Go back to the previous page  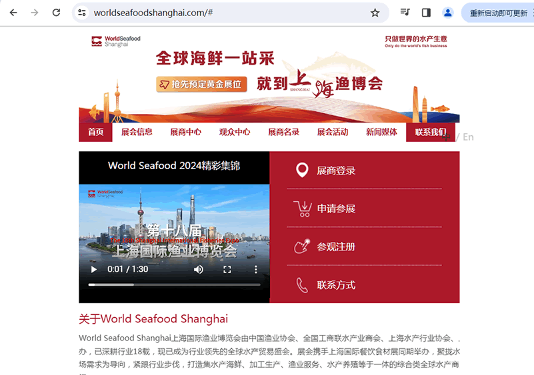click(x=13, y=13)
